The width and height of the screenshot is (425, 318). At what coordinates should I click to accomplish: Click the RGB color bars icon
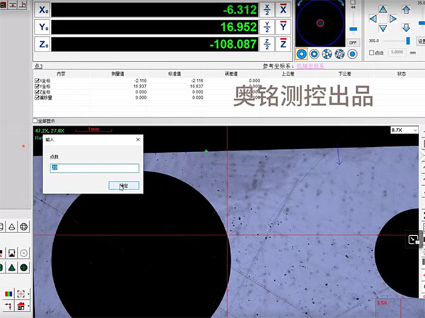8,293
